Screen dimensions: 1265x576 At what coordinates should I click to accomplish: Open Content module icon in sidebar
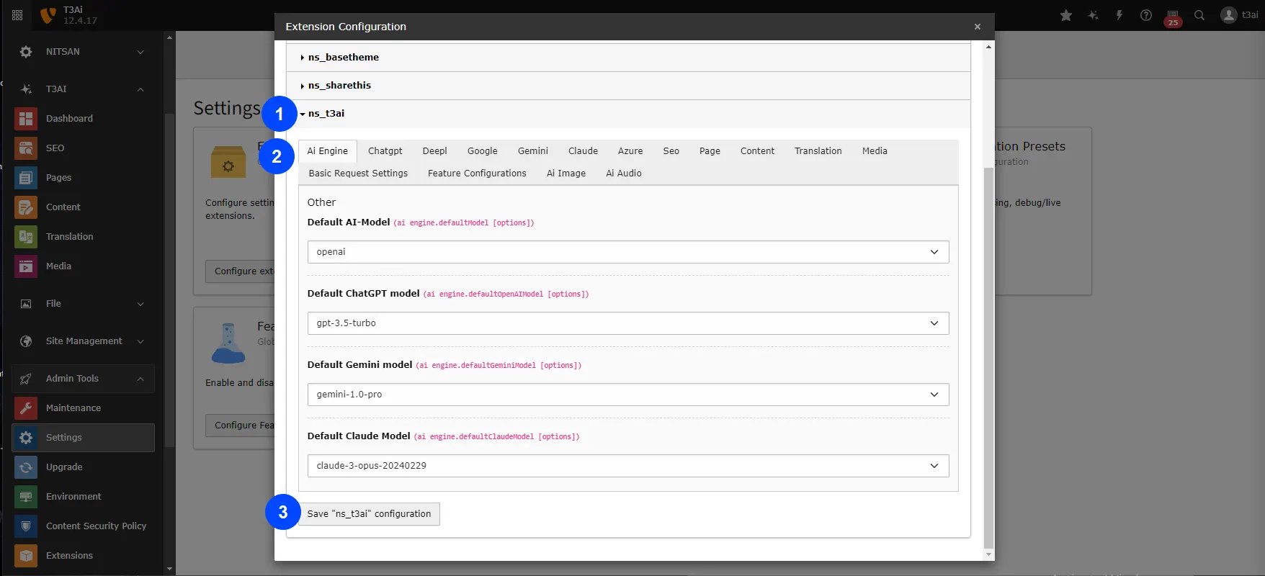click(x=26, y=207)
